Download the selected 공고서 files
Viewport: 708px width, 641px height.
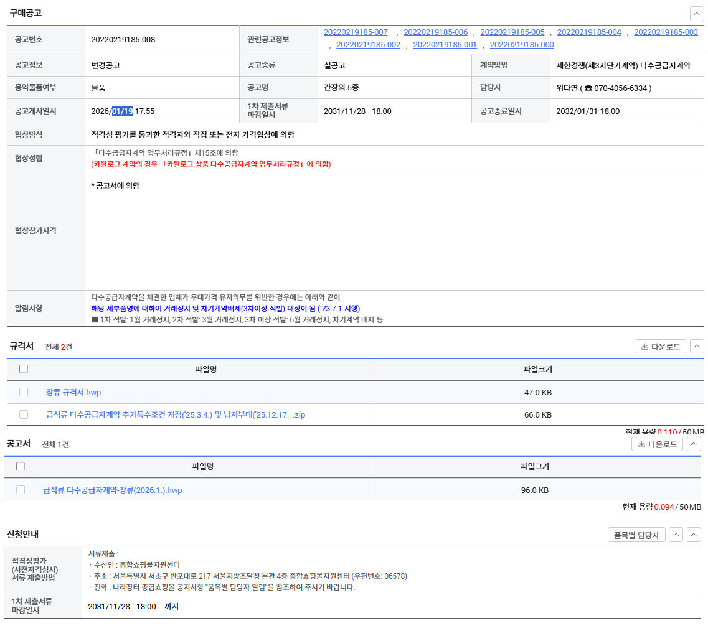click(657, 444)
